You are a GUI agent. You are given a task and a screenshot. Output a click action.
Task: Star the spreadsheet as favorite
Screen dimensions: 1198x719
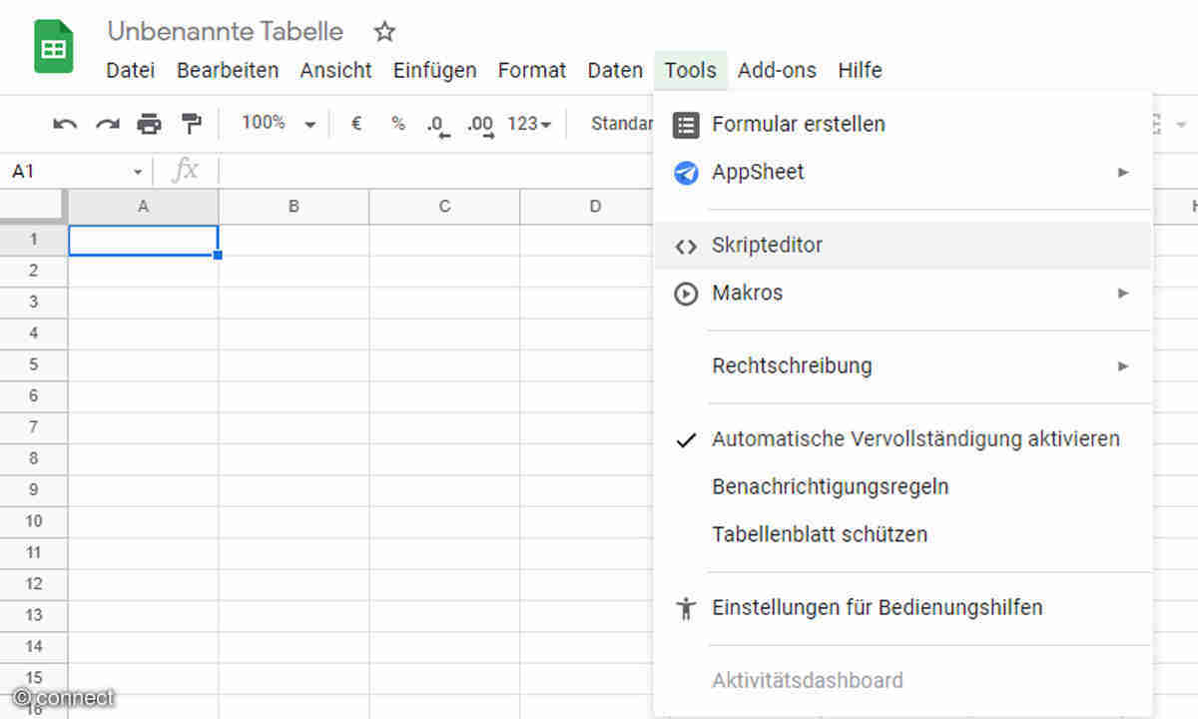coord(384,32)
